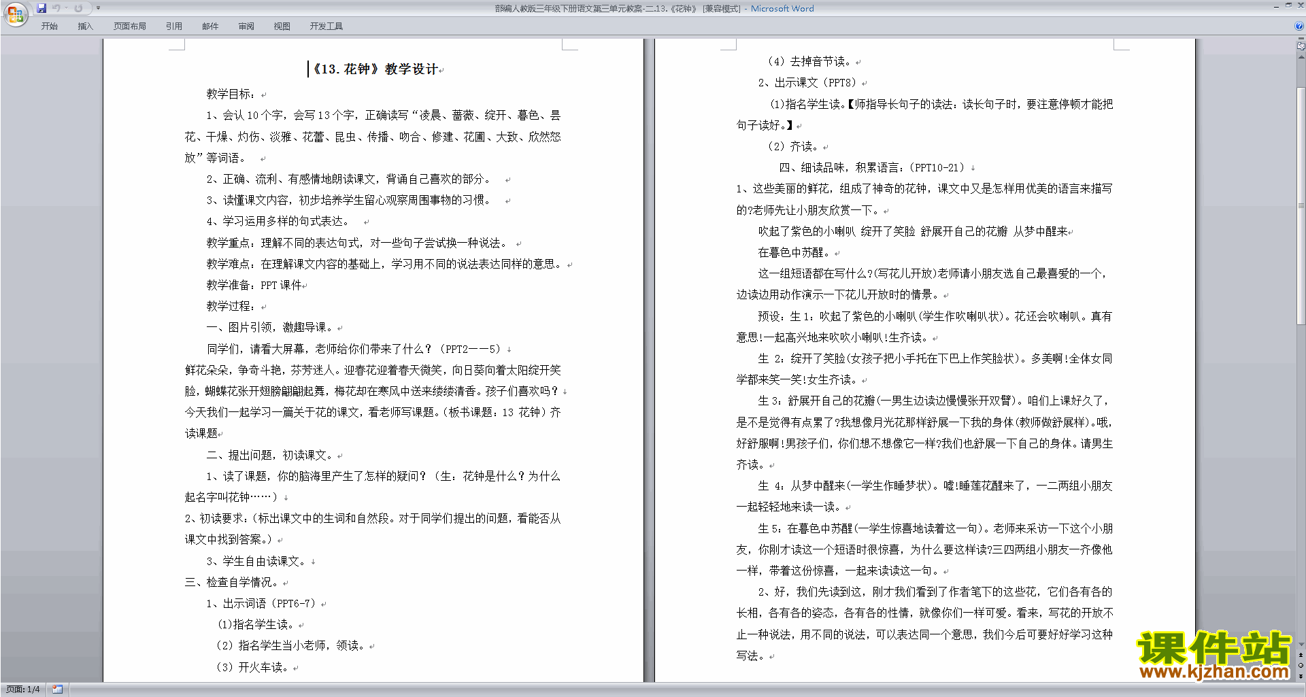1306x697 pixels.
Task: Click heading 二、提出问题，初读课文。
Action: [x=270, y=455]
